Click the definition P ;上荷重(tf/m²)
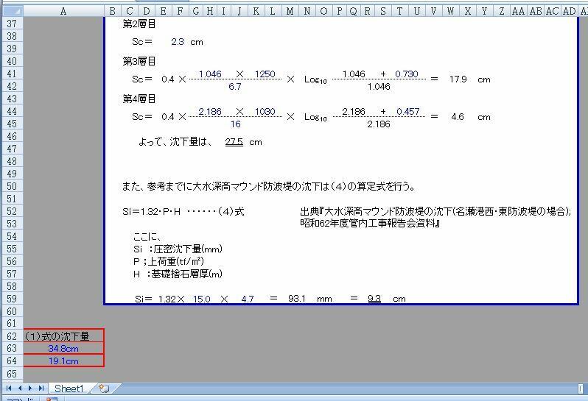 169,261
